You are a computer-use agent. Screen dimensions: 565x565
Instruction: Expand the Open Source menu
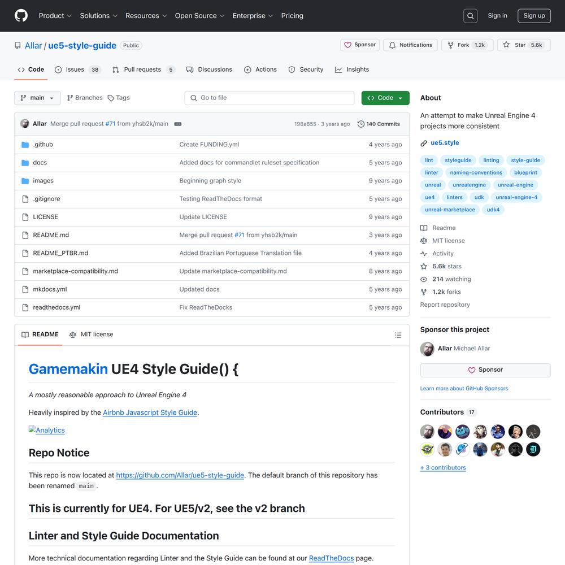point(199,16)
